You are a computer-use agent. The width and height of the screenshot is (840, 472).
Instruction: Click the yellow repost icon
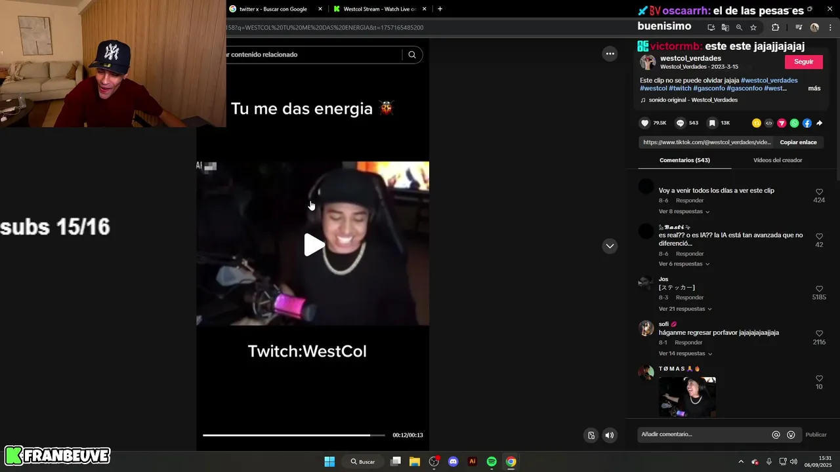click(x=757, y=123)
